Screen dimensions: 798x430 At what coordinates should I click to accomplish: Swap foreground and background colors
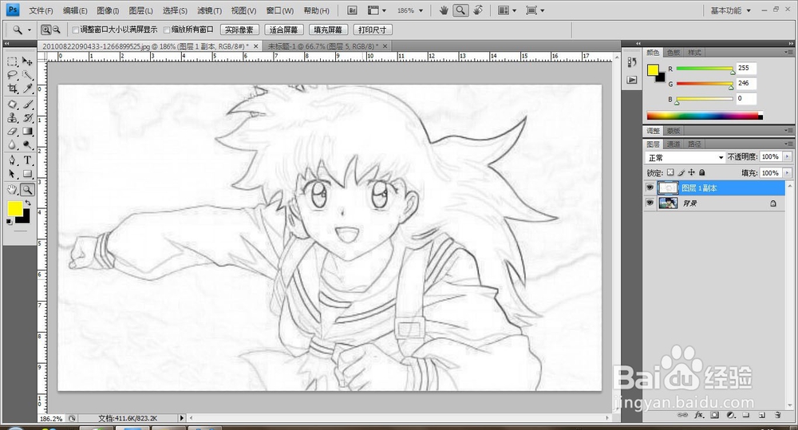[x=28, y=203]
